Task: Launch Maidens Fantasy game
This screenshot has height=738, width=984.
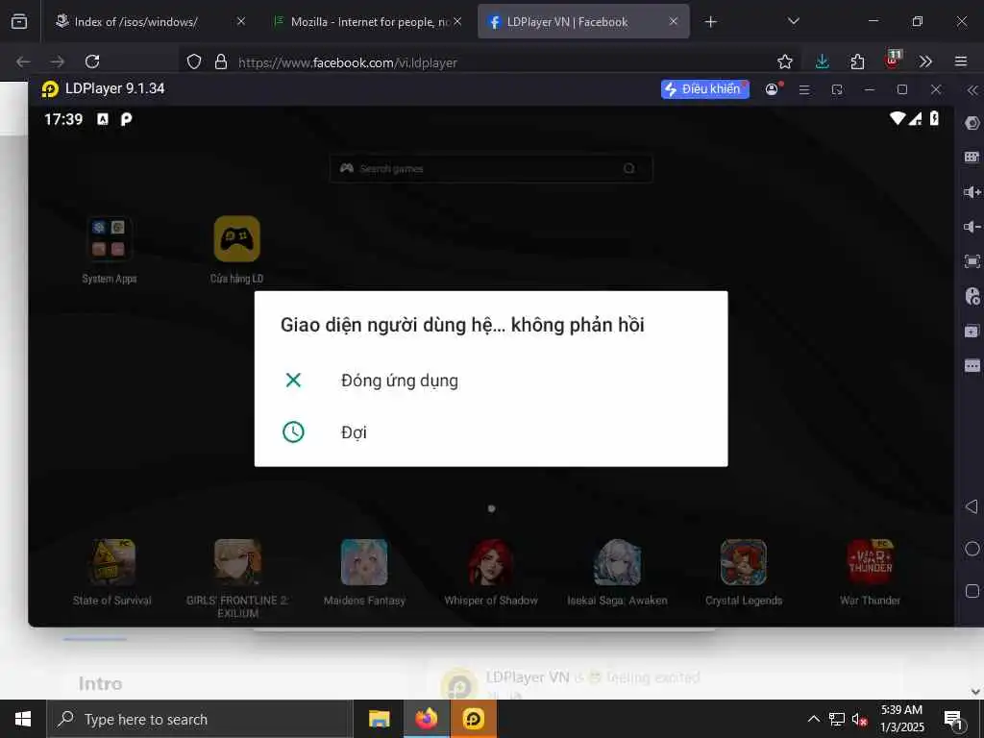Action: point(364,573)
